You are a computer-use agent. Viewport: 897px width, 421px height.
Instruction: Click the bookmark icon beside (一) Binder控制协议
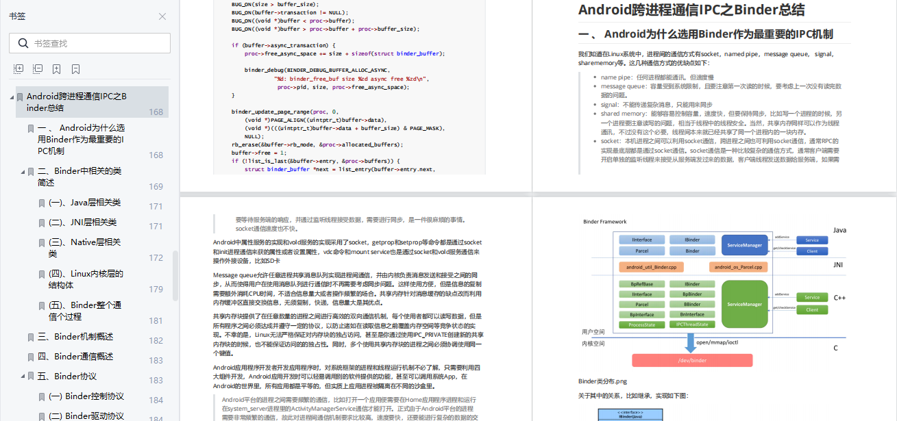[x=42, y=397]
